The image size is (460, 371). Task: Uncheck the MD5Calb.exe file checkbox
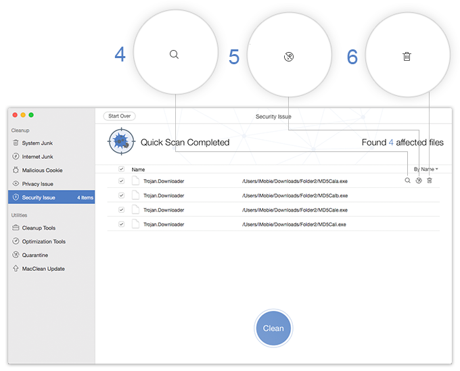(x=121, y=195)
